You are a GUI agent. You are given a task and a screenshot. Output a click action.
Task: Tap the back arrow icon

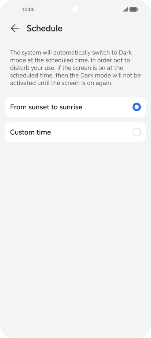[15, 28]
